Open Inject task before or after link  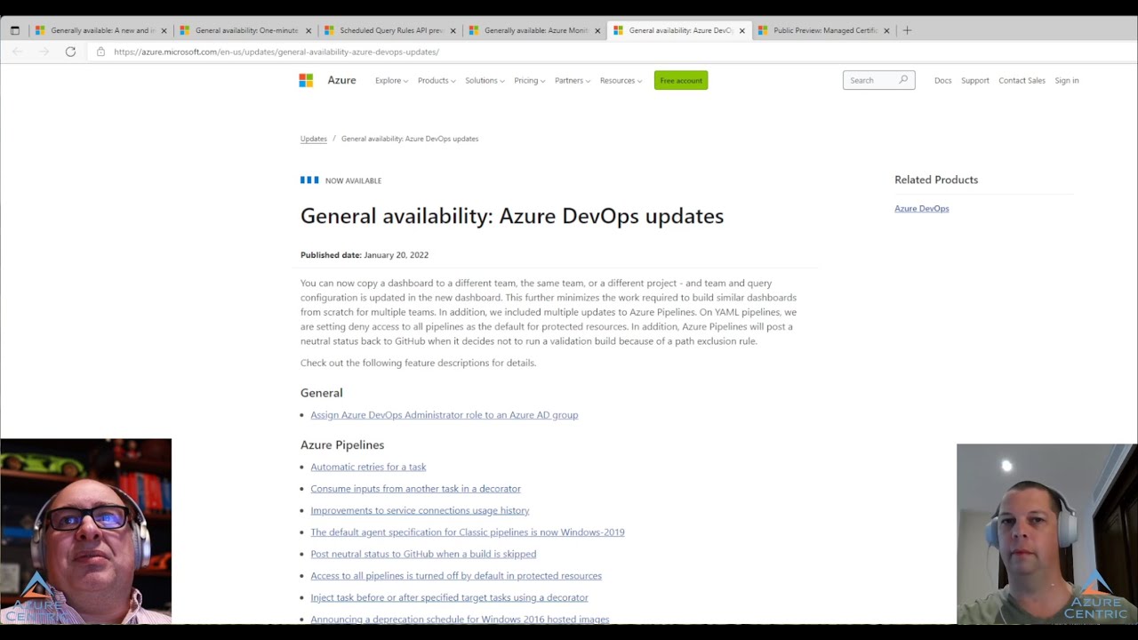tap(449, 597)
